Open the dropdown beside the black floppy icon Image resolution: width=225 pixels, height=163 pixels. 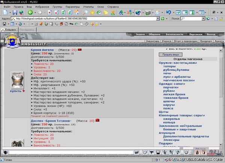[9, 24]
